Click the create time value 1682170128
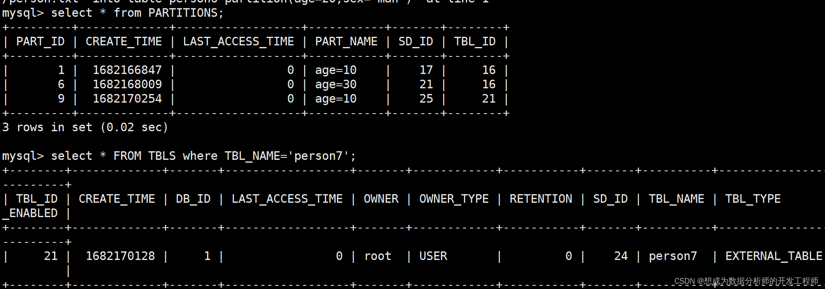This screenshot has height=289, width=825. [x=120, y=256]
